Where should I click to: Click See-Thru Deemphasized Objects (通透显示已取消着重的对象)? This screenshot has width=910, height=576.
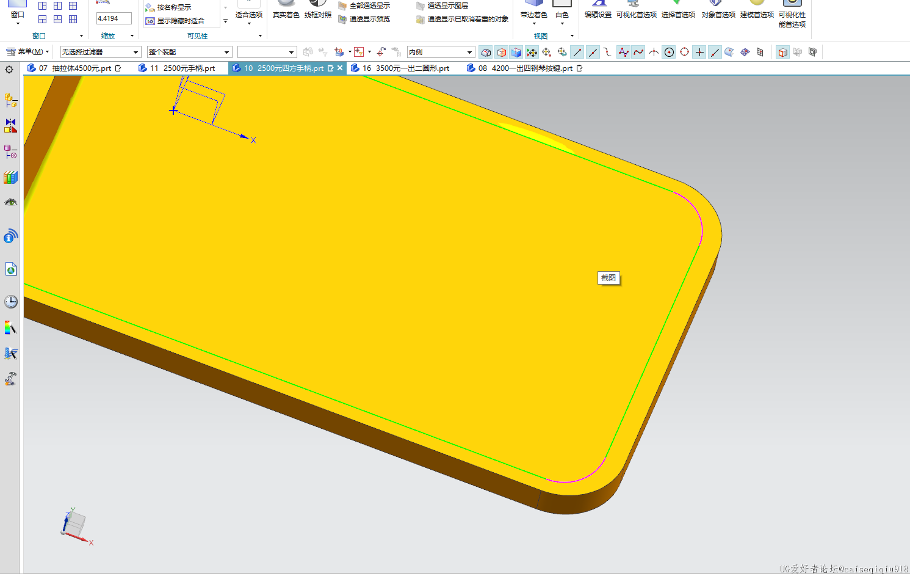click(462, 19)
